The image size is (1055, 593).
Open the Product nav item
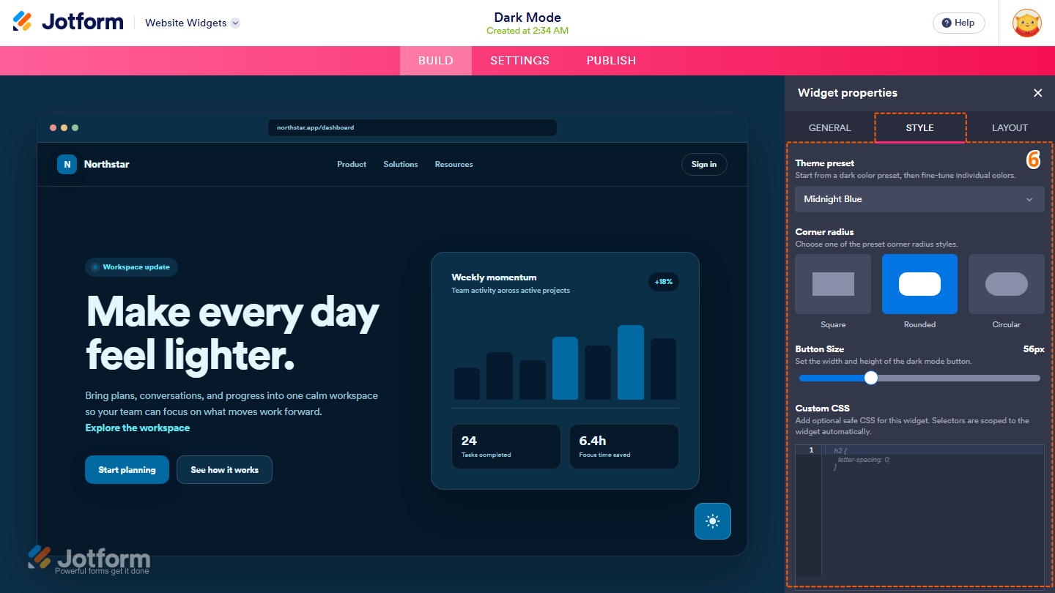[352, 164]
